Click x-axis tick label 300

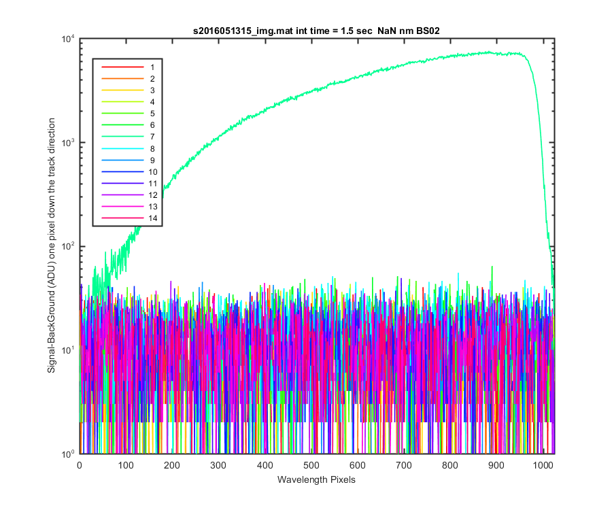(x=218, y=465)
